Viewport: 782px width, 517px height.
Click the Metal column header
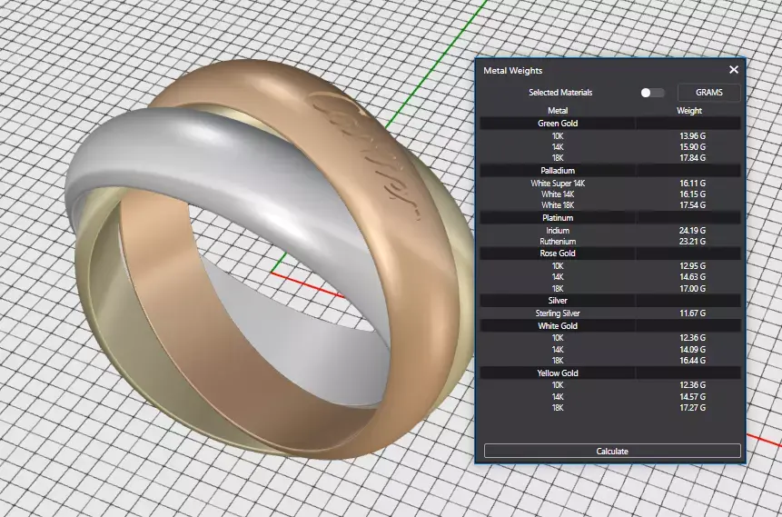[x=558, y=111]
